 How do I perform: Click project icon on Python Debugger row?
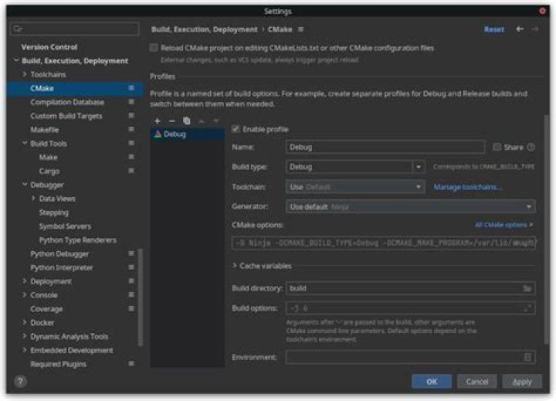click(131, 253)
